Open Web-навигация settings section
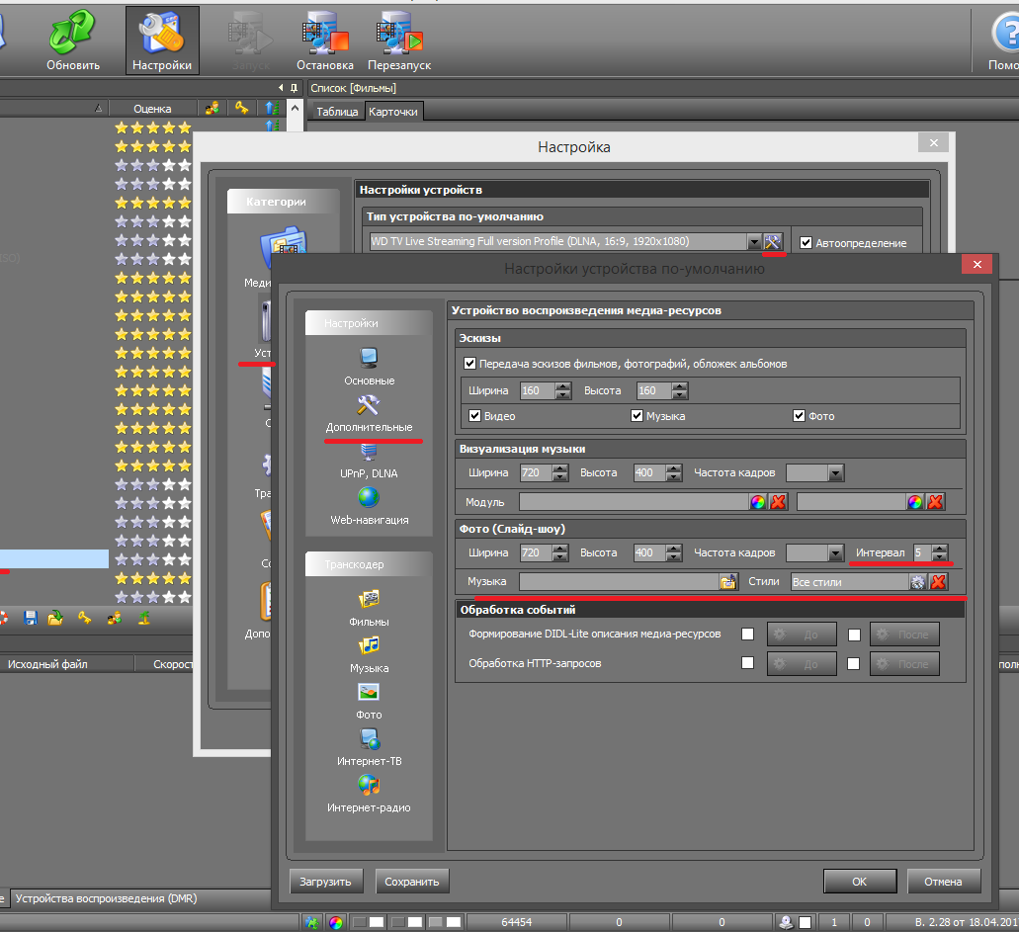 pos(369,505)
